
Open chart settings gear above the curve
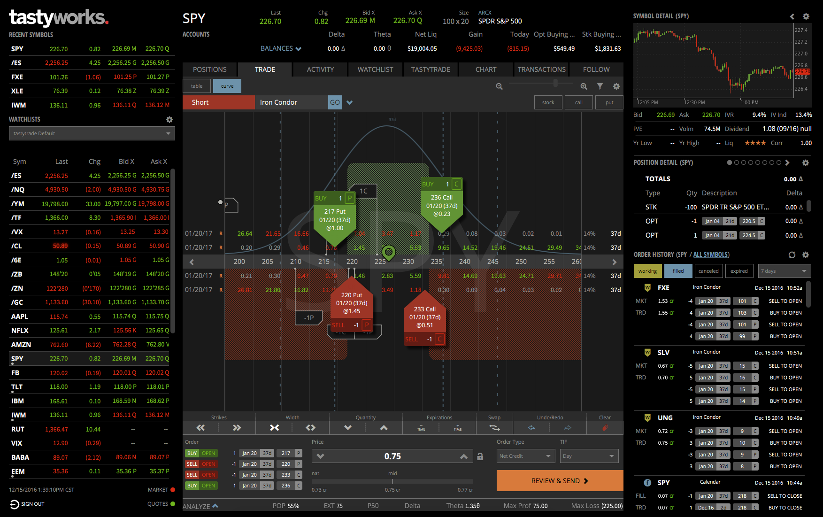point(616,86)
